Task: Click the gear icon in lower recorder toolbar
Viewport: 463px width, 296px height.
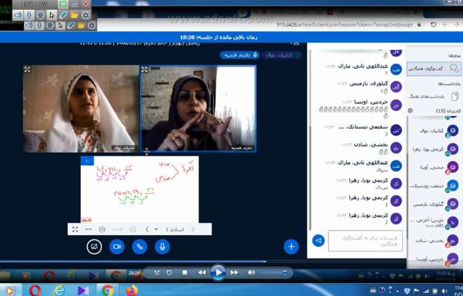Action: [91, 26]
